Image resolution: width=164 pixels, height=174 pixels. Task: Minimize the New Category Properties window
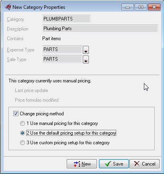(127, 7)
